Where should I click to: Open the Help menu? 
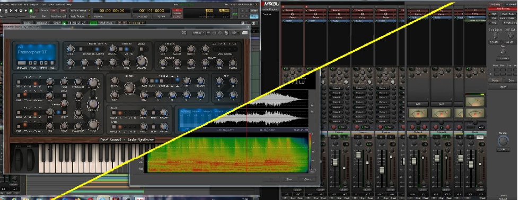pos(69,4)
